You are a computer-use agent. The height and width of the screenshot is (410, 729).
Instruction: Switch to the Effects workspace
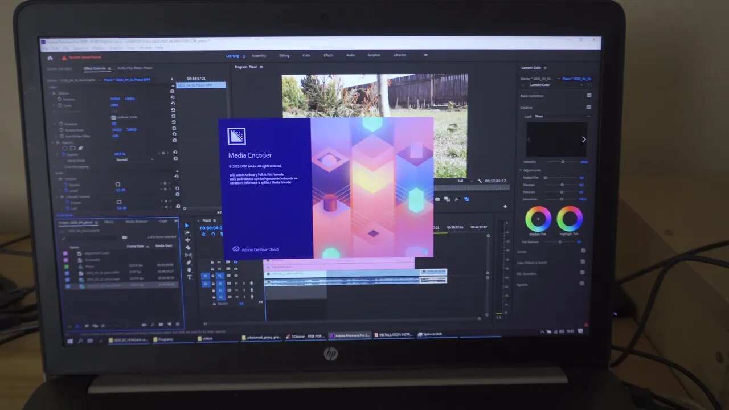pyautogui.click(x=329, y=55)
